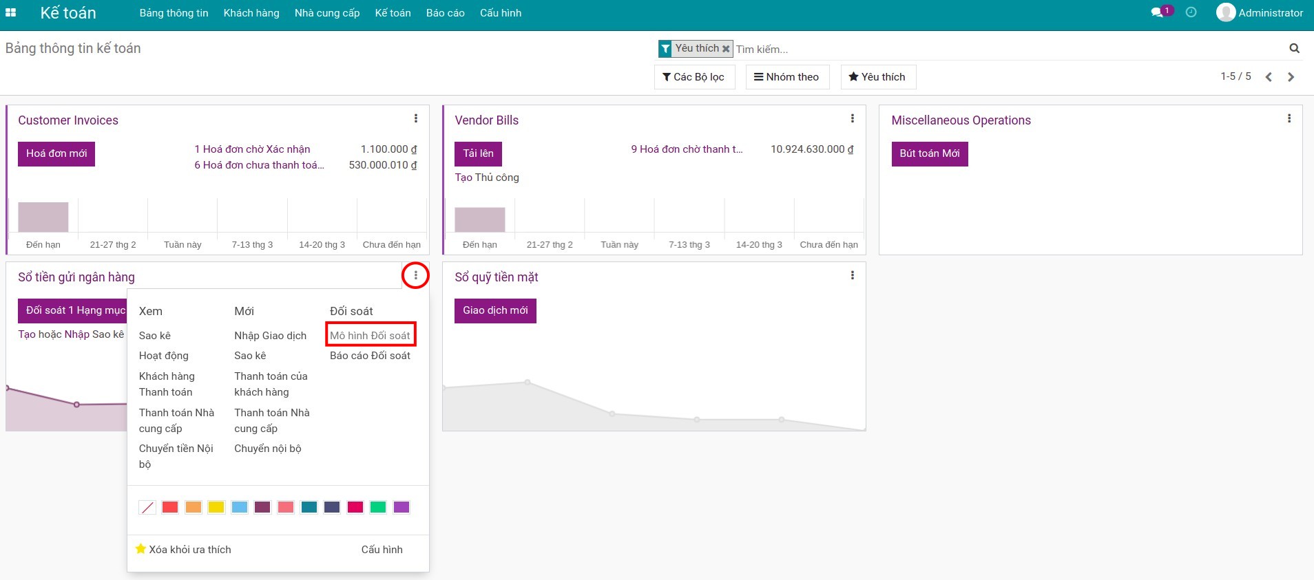Click the Hoá đơn mới button
The image size is (1314, 580).
coord(56,153)
